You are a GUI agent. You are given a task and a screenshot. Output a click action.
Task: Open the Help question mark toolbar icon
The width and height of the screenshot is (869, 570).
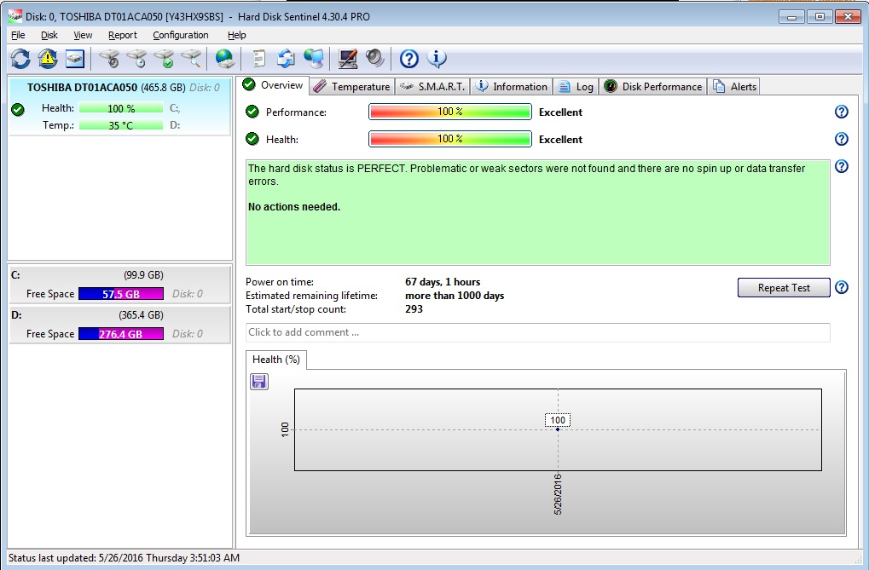click(x=409, y=59)
